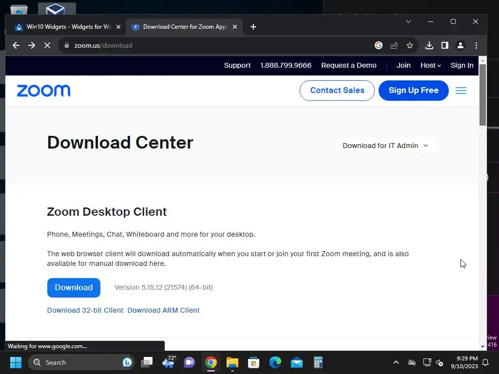The height and width of the screenshot is (374, 499).
Task: Click the taskbar Search box
Action: [81, 362]
